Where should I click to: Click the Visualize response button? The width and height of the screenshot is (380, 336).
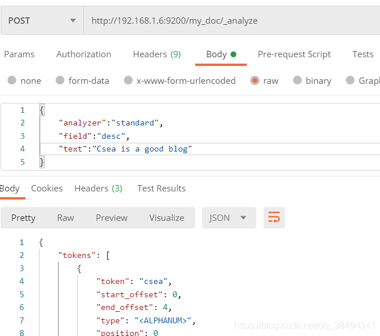(x=167, y=218)
